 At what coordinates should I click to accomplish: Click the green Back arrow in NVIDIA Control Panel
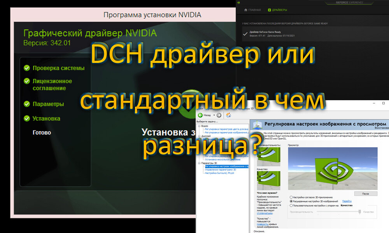tap(200, 115)
